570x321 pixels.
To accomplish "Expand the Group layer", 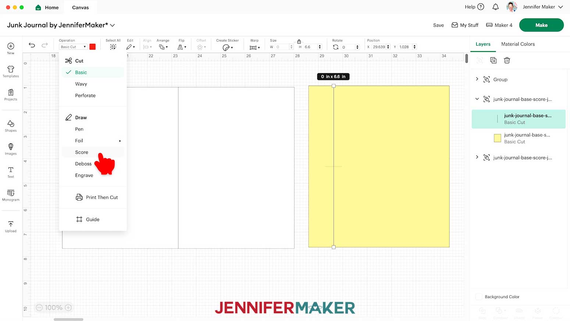I will coord(477,79).
